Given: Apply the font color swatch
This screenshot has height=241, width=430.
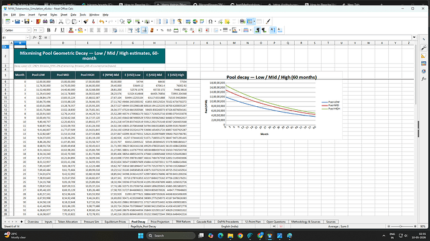Looking at the screenshot, I should [x=71, y=30].
